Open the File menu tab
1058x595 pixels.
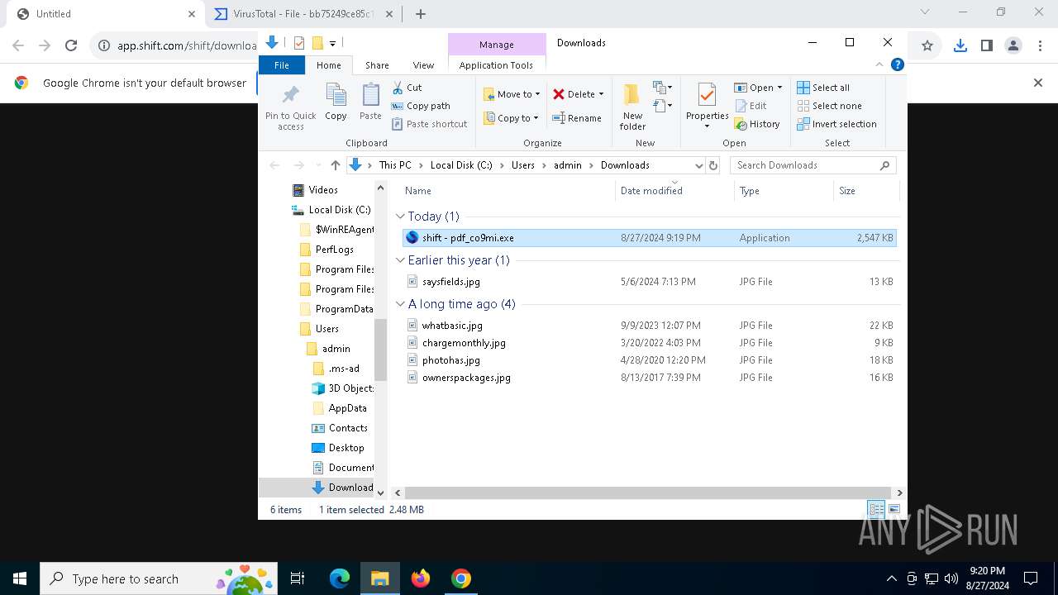(282, 65)
